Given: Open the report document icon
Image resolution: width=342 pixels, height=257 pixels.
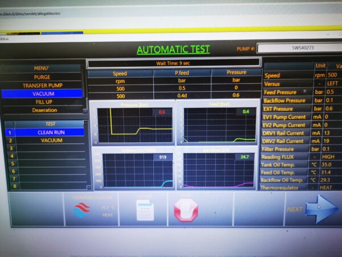Looking at the screenshot, I should point(145,210).
